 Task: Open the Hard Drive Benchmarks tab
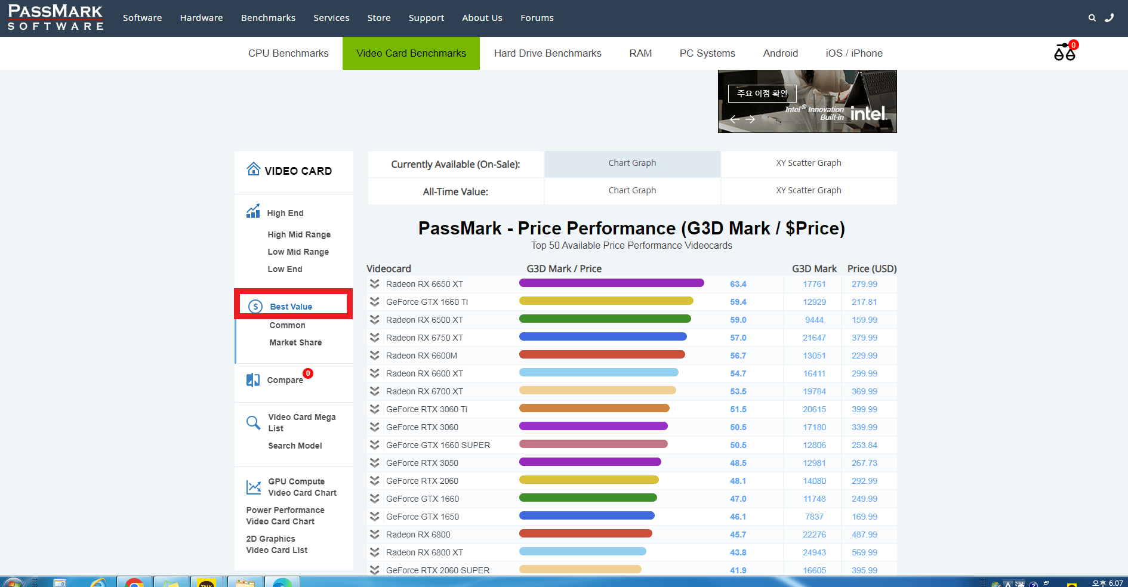(547, 53)
